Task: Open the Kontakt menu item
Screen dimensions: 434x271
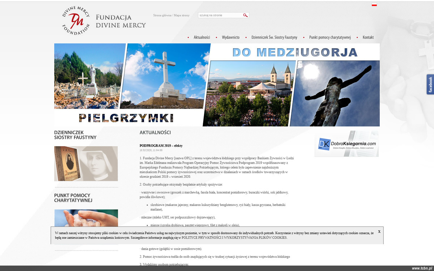Action: (x=368, y=37)
